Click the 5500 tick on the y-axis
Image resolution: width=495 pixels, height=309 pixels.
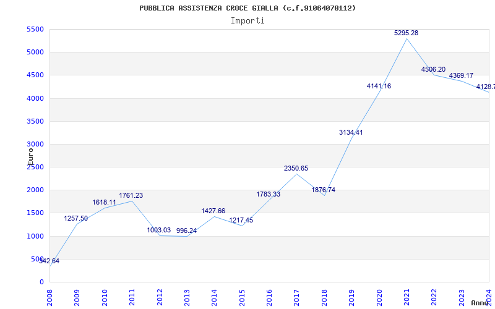(x=35, y=30)
